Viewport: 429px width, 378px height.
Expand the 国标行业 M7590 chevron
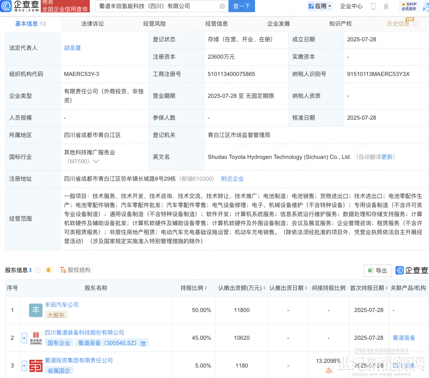coord(96,162)
